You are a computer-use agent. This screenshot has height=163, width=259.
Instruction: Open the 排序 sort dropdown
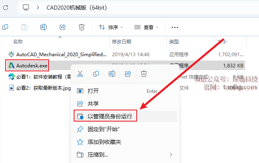point(111,27)
